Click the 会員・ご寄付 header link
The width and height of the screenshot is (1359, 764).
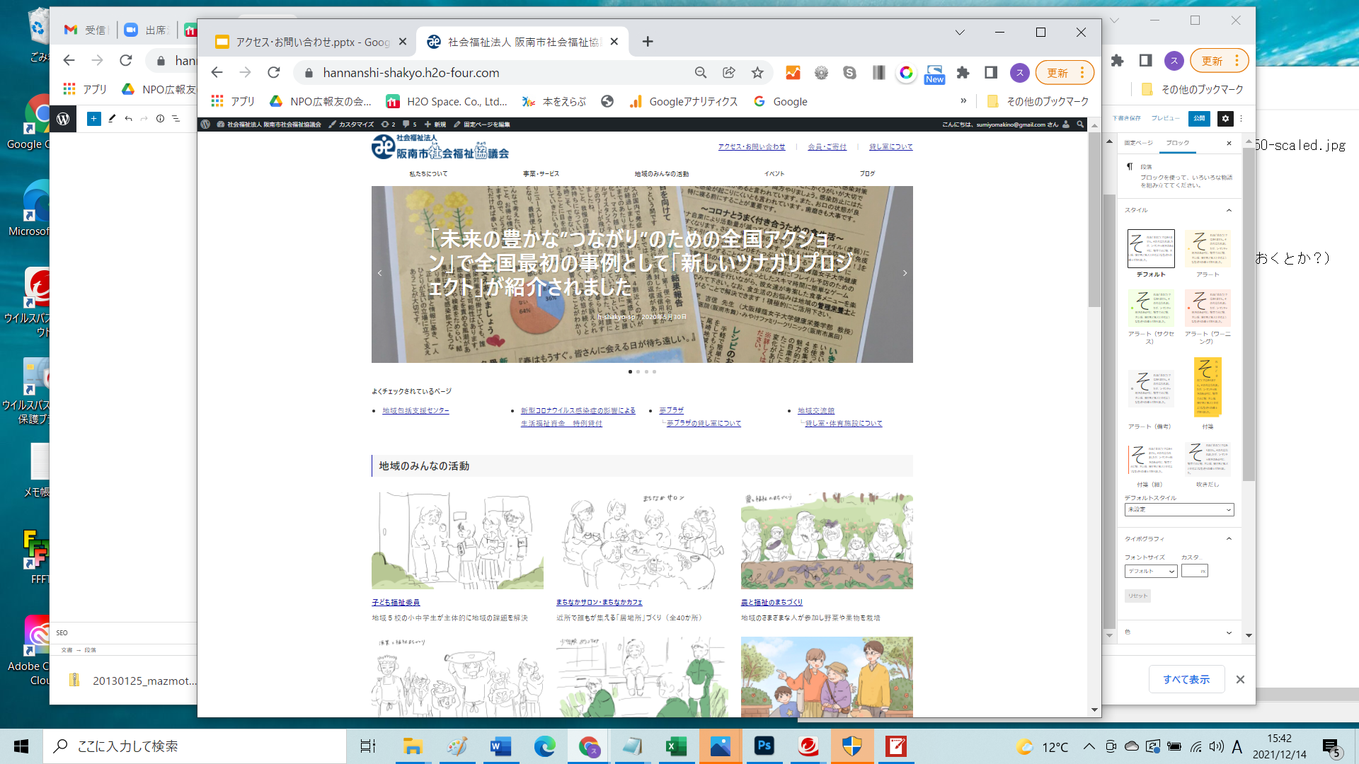tap(827, 147)
